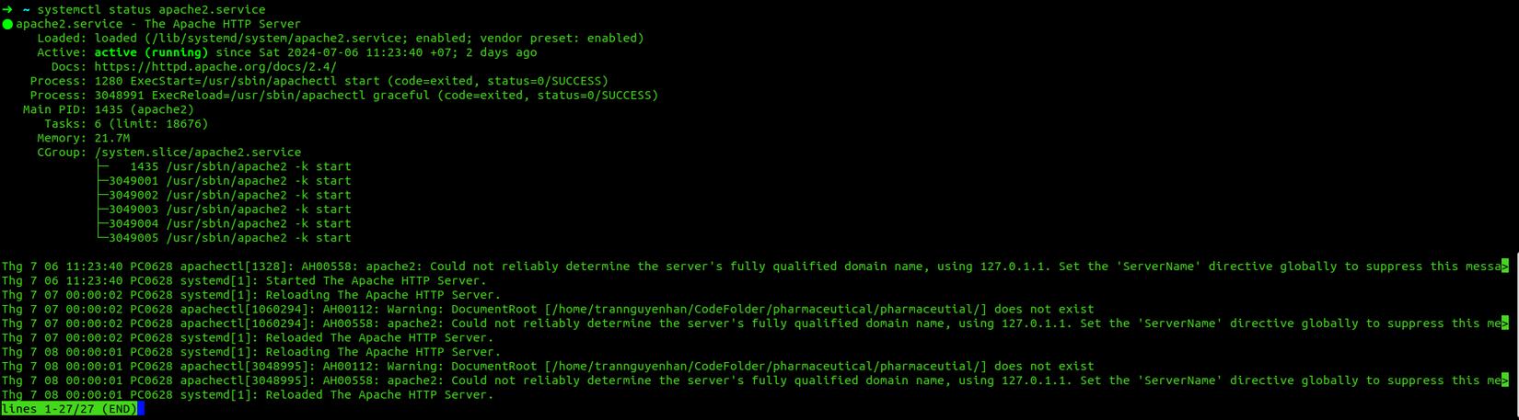This screenshot has height=420, width=1519.
Task: Click the truncation marker on the apachectl[1060294] AH00558 line
Action: point(1505,324)
